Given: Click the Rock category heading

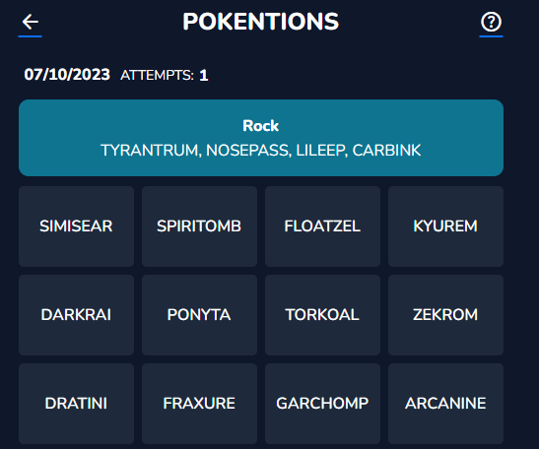Looking at the screenshot, I should 261,126.
